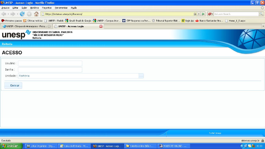This screenshot has width=265, height=149.
Task: Focus the Senha password field
Action: coord(50,70)
